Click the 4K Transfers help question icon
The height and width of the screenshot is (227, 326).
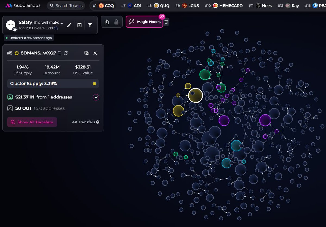pyautogui.click(x=98, y=122)
